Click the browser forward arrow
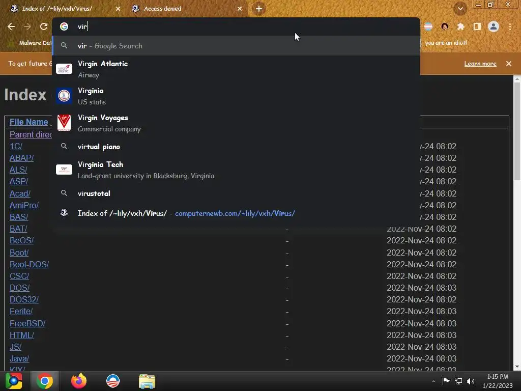The width and height of the screenshot is (521, 391). (x=27, y=26)
